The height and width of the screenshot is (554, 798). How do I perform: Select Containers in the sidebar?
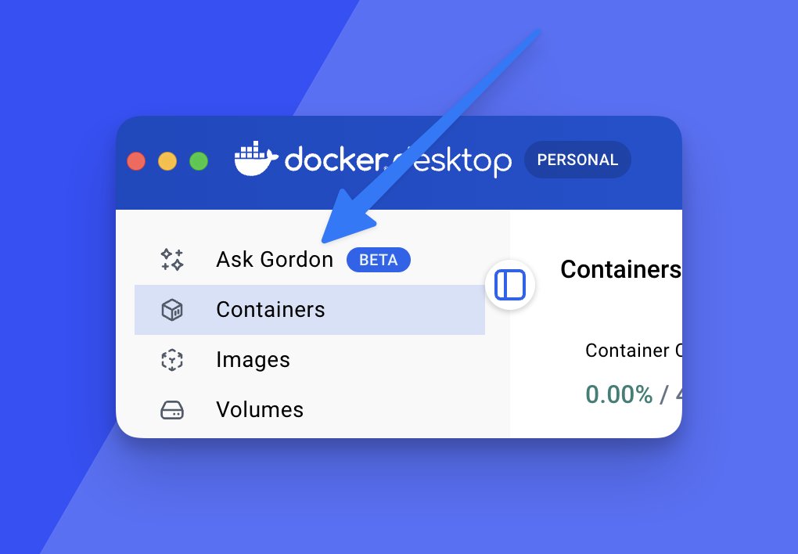(310, 310)
